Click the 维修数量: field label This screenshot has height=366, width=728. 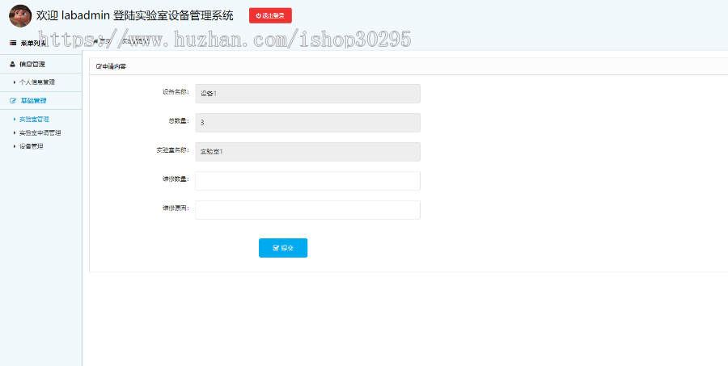click(x=176, y=179)
